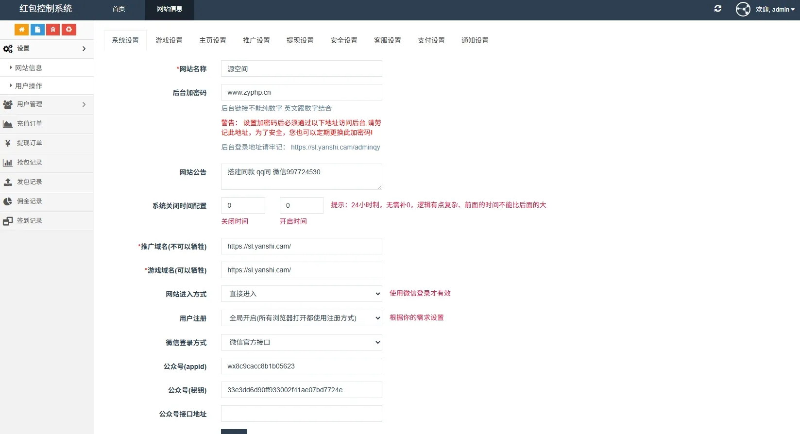
Task: Switch to the 通知设置 tab
Action: 475,40
